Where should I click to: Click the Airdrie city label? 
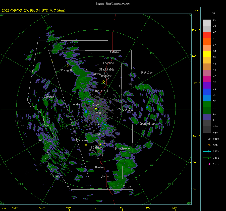point(99,134)
